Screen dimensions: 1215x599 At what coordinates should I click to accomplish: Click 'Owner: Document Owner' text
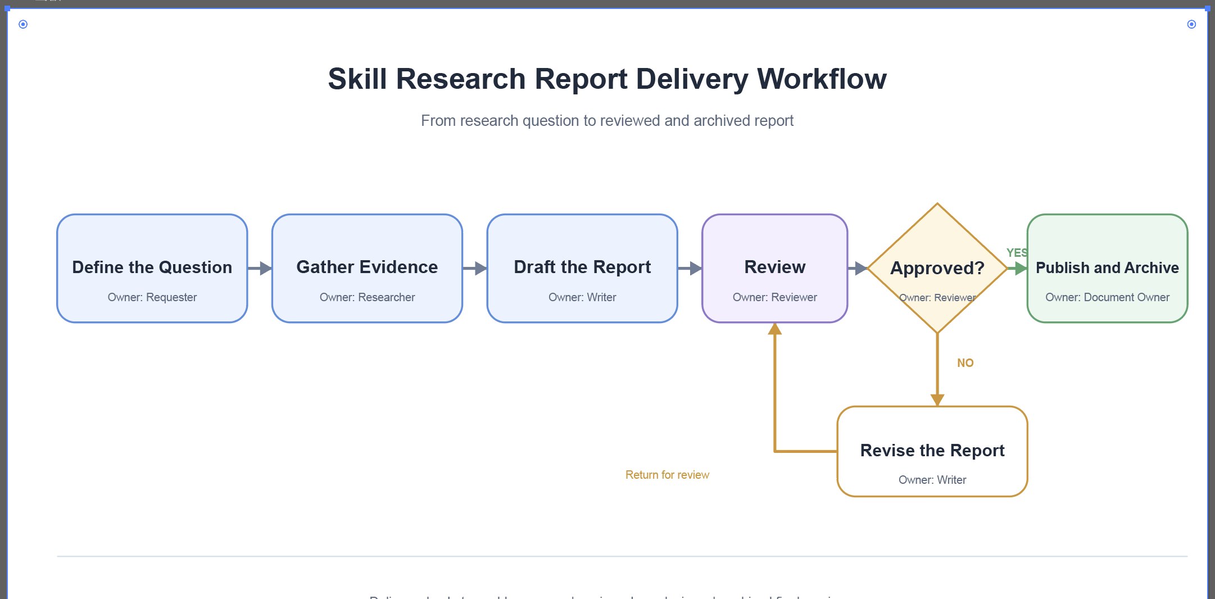tap(1107, 297)
